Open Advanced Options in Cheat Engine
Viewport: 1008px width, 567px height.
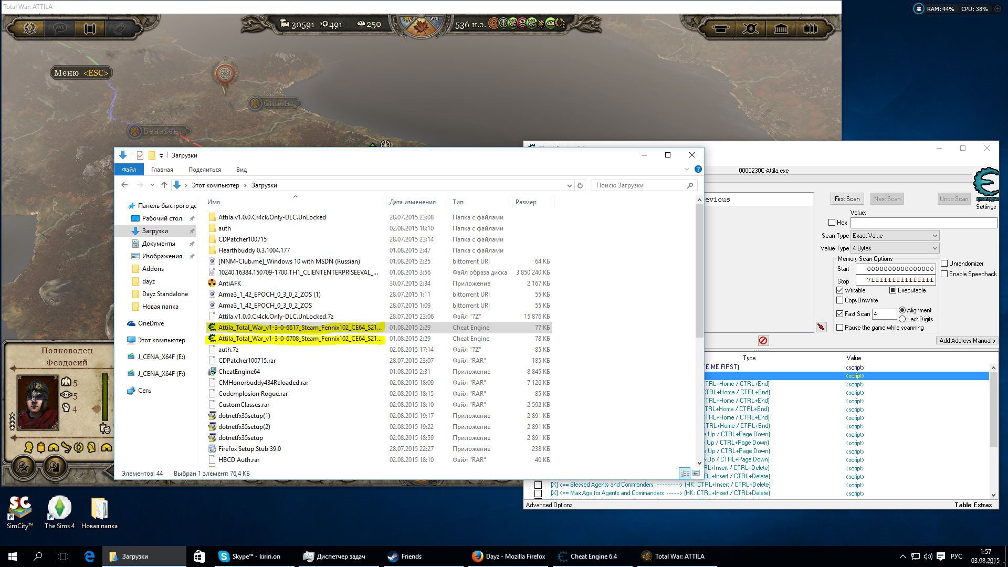coord(549,505)
